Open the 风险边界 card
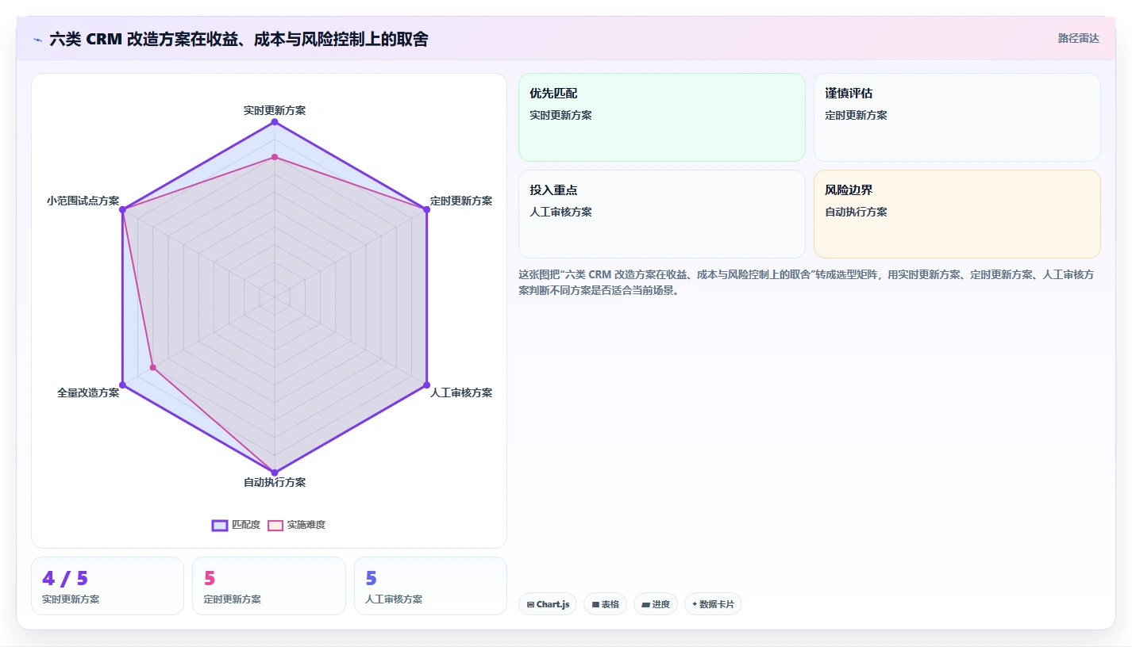This screenshot has width=1132, height=647. pyautogui.click(x=957, y=214)
